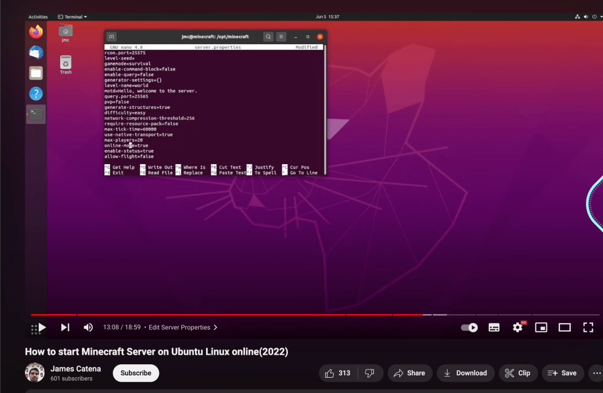Mute the video volume

pos(88,327)
